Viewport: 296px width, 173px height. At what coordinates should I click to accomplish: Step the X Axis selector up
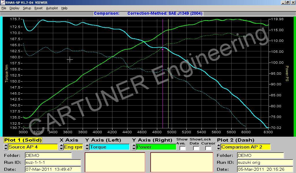pos(61,145)
